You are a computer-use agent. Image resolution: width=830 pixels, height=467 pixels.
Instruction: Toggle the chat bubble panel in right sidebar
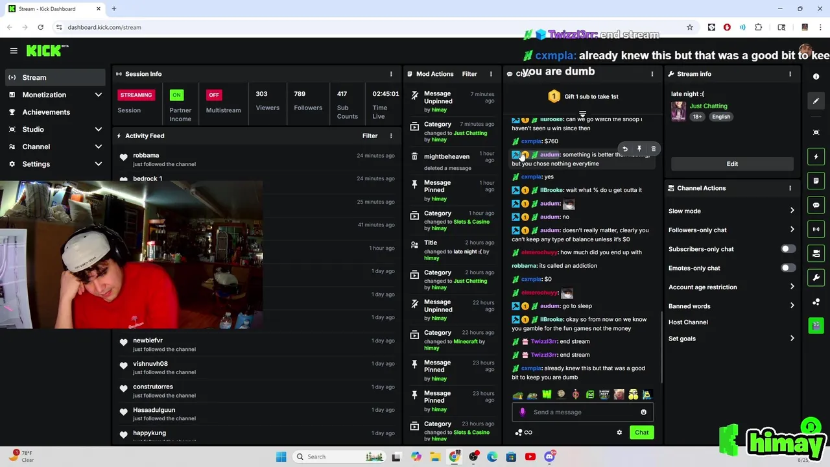coord(816,205)
